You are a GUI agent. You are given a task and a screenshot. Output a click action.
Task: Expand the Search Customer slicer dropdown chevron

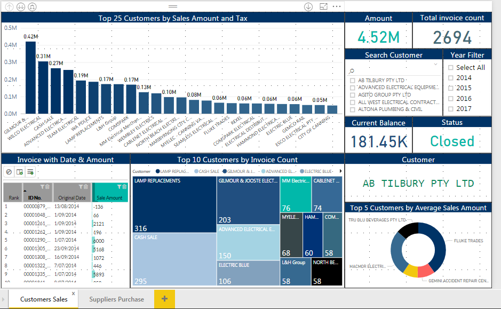tap(435, 64)
